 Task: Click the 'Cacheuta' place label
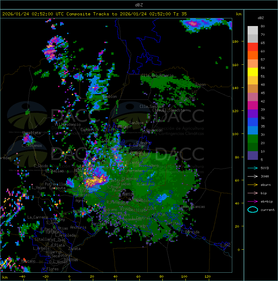click(x=57, y=188)
